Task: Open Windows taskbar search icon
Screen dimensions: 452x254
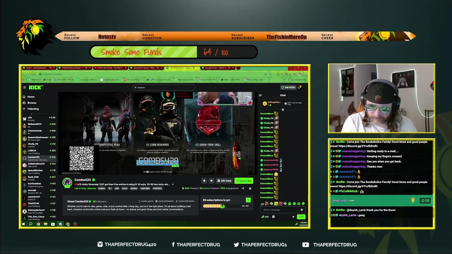Action: point(31,224)
